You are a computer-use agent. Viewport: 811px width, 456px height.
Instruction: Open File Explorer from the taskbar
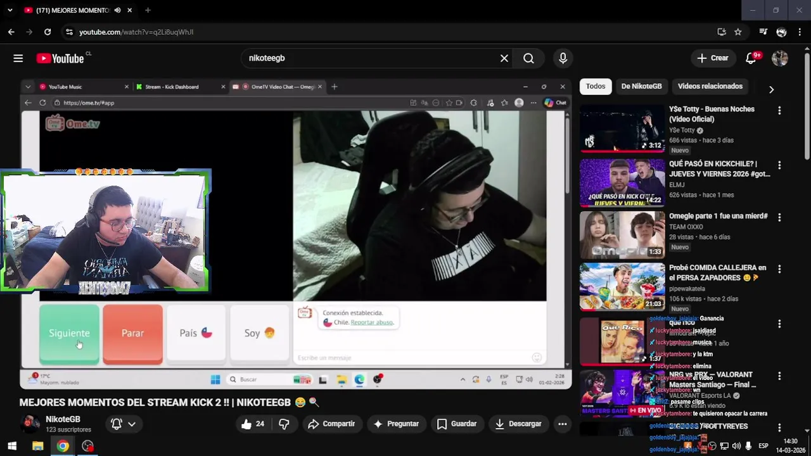click(37, 446)
